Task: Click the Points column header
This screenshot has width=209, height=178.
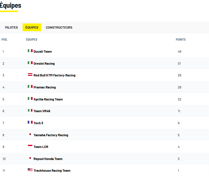Action: coord(181,39)
